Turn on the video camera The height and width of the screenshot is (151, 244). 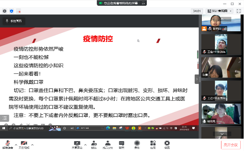(x=24, y=144)
